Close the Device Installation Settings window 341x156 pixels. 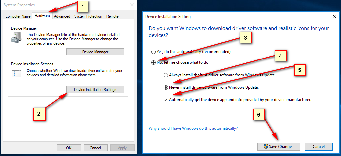[x=334, y=16]
